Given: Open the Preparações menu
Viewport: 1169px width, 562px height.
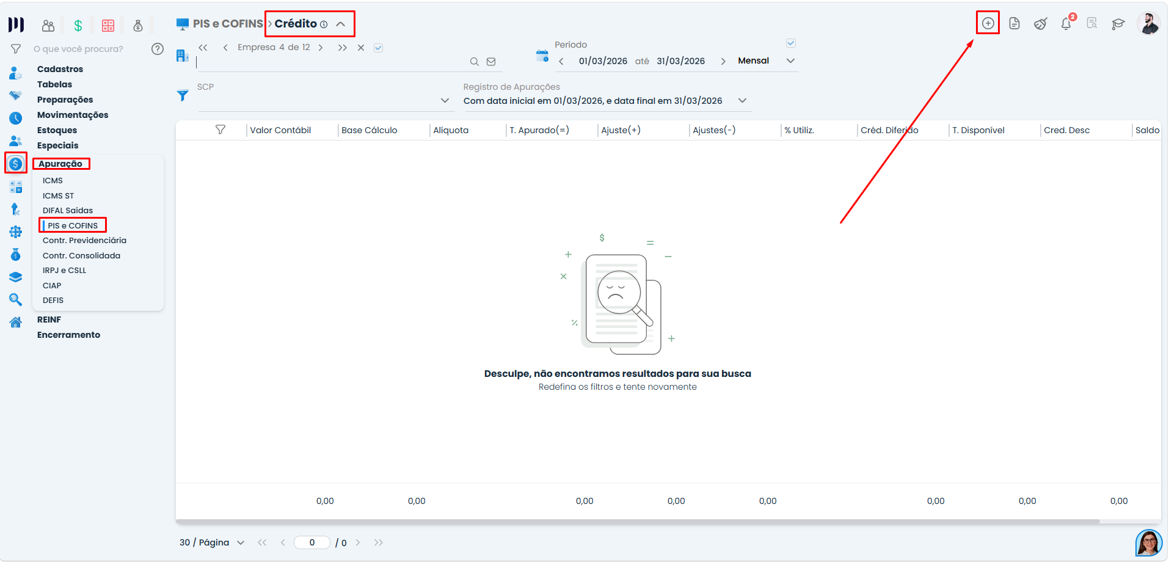Looking at the screenshot, I should [x=65, y=100].
